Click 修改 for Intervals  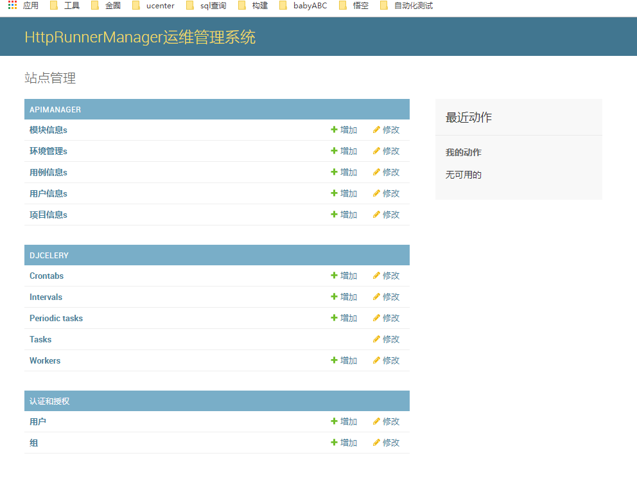387,297
